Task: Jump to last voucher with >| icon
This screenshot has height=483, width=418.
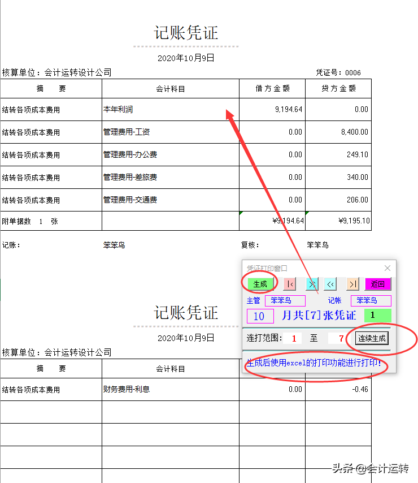Action: coord(353,284)
